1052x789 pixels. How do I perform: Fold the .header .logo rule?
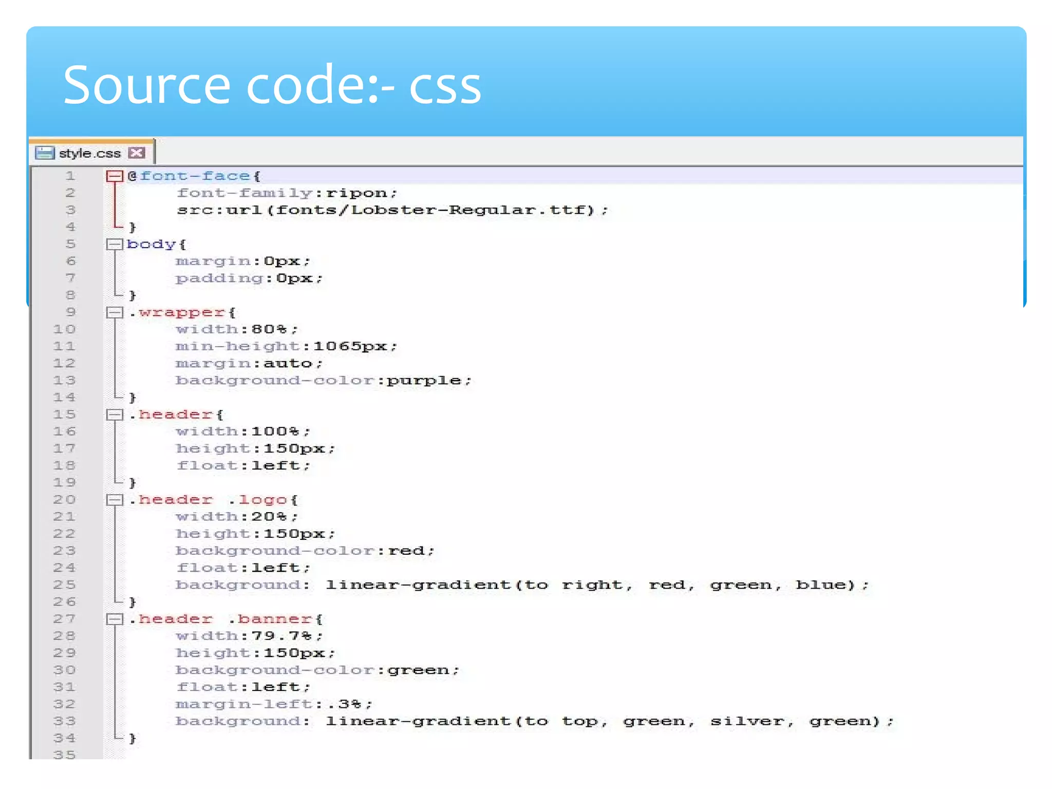click(114, 500)
